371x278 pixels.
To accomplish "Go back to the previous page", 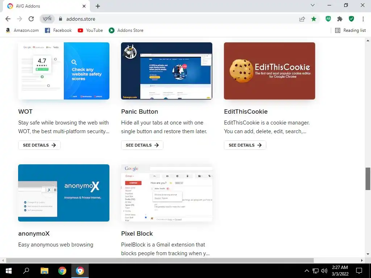I will point(8,19).
